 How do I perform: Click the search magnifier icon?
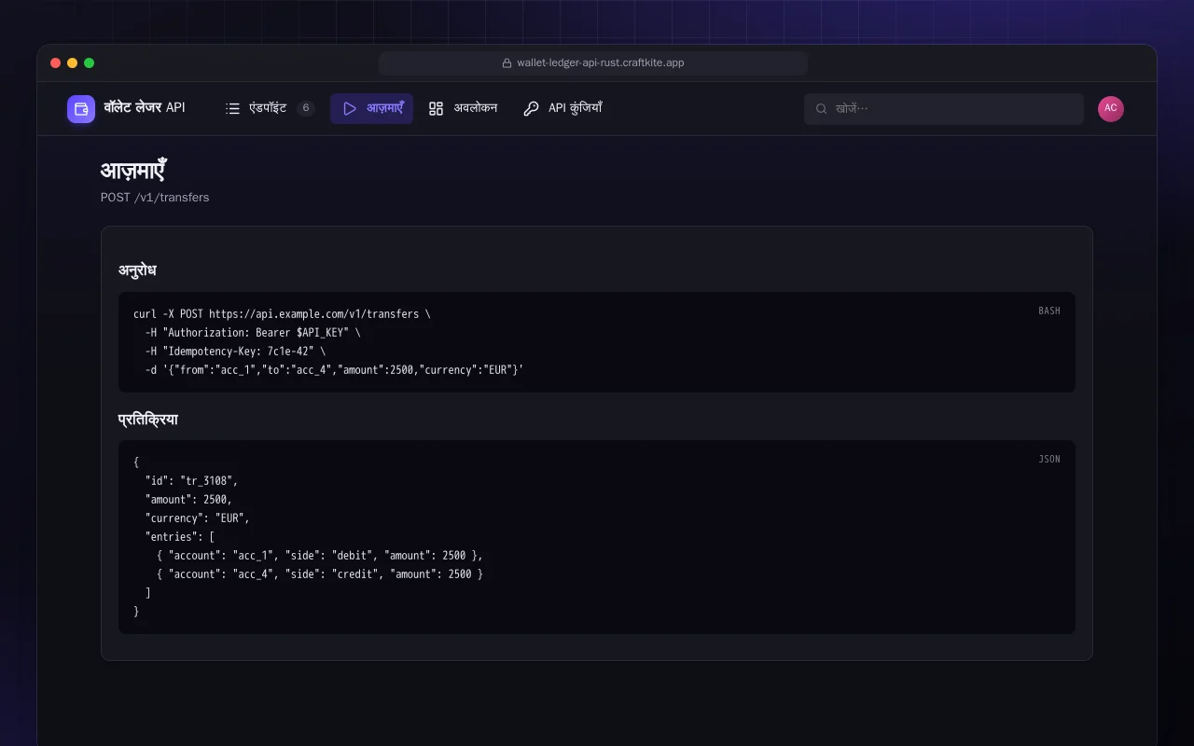[x=822, y=109]
